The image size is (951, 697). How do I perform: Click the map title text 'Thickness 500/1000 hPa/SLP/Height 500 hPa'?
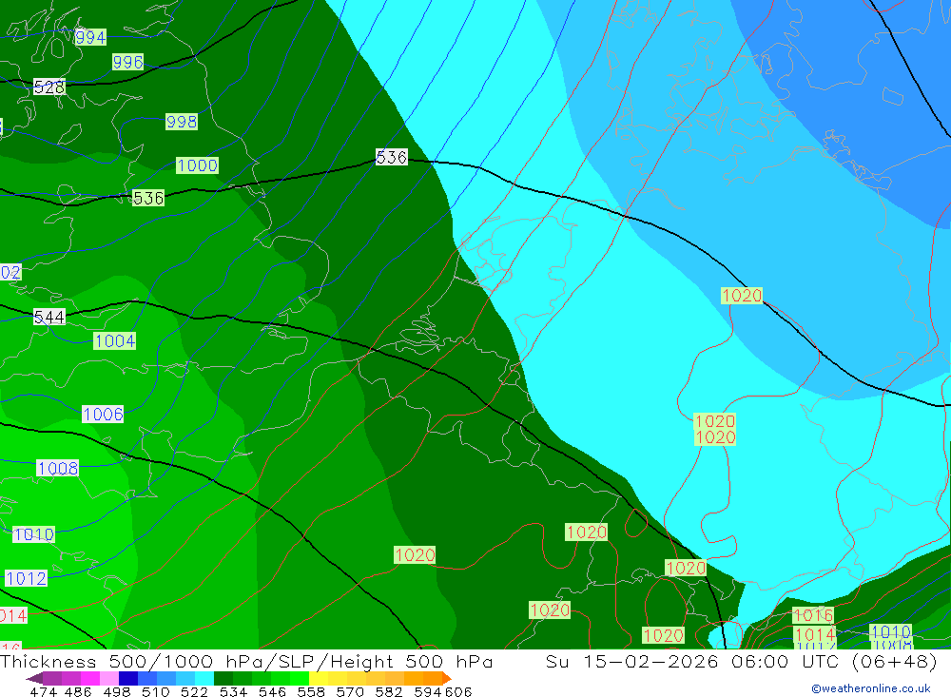click(246, 662)
